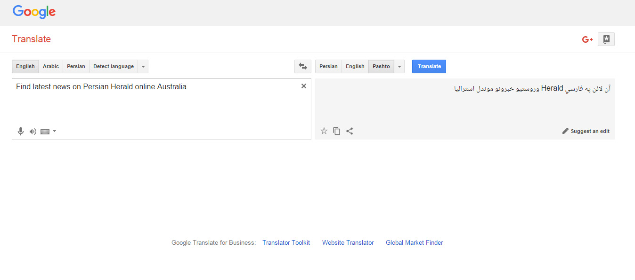The image size is (635, 280).
Task: Select Persian as target language
Action: [x=328, y=66]
